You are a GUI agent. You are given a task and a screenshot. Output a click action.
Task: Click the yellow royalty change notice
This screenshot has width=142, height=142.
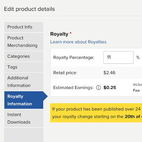96,113
